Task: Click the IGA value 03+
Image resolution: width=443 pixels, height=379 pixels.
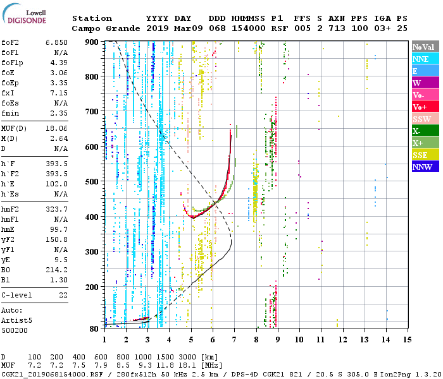Action: [382, 28]
